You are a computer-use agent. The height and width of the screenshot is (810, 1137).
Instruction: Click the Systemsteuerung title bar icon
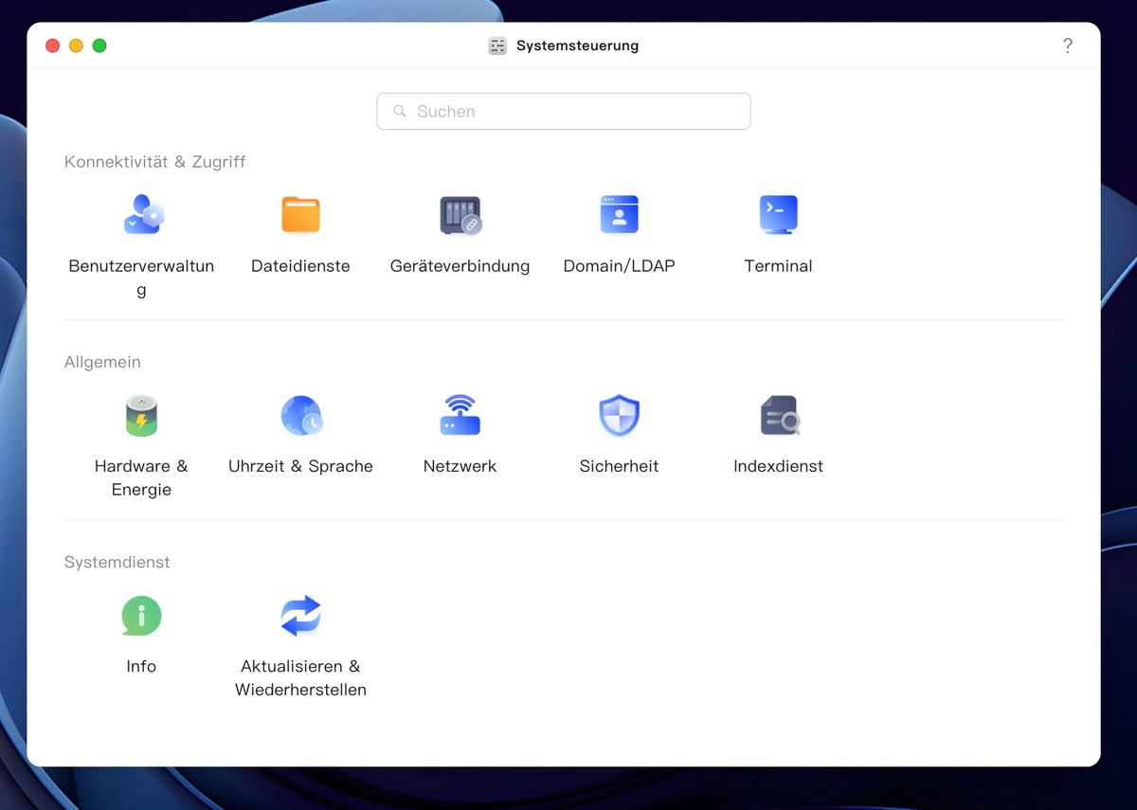coord(497,45)
